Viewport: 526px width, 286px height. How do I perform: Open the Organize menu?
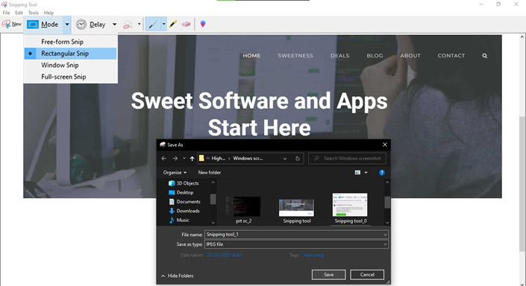pyautogui.click(x=175, y=173)
